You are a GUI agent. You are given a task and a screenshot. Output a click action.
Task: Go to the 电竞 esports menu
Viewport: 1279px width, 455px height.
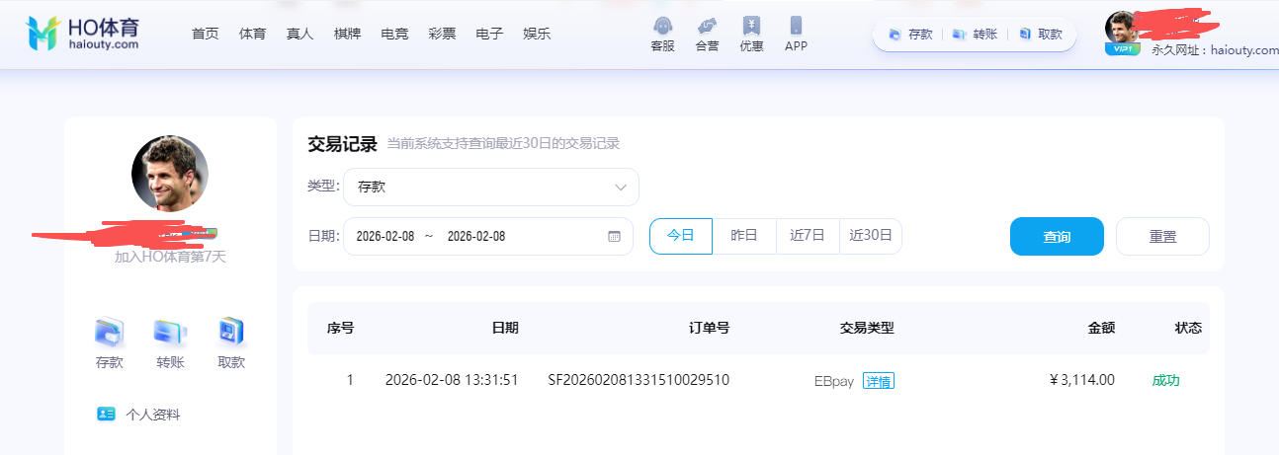point(394,34)
